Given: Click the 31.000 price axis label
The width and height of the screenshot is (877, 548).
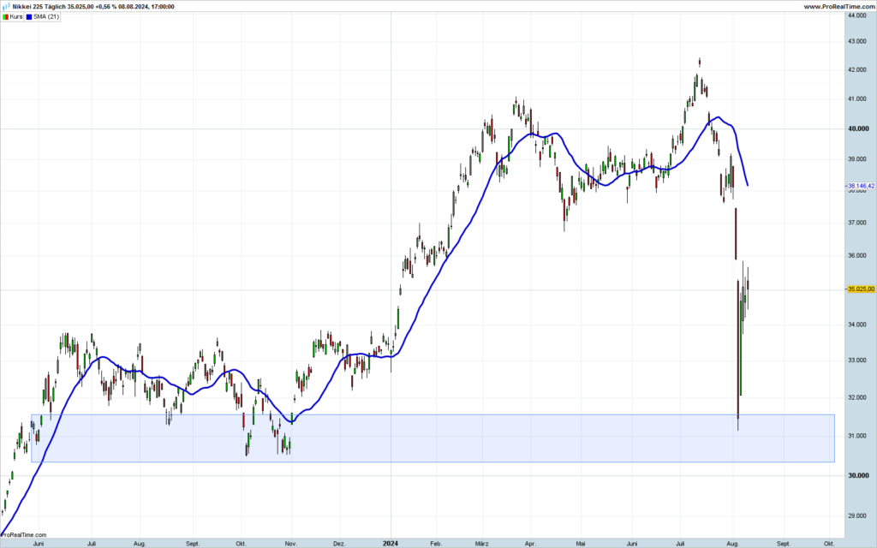Looking at the screenshot, I should coord(856,436).
